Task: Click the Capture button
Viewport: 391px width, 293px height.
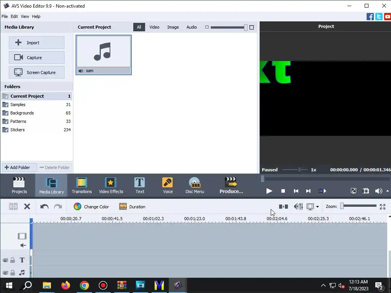Action: (37, 58)
